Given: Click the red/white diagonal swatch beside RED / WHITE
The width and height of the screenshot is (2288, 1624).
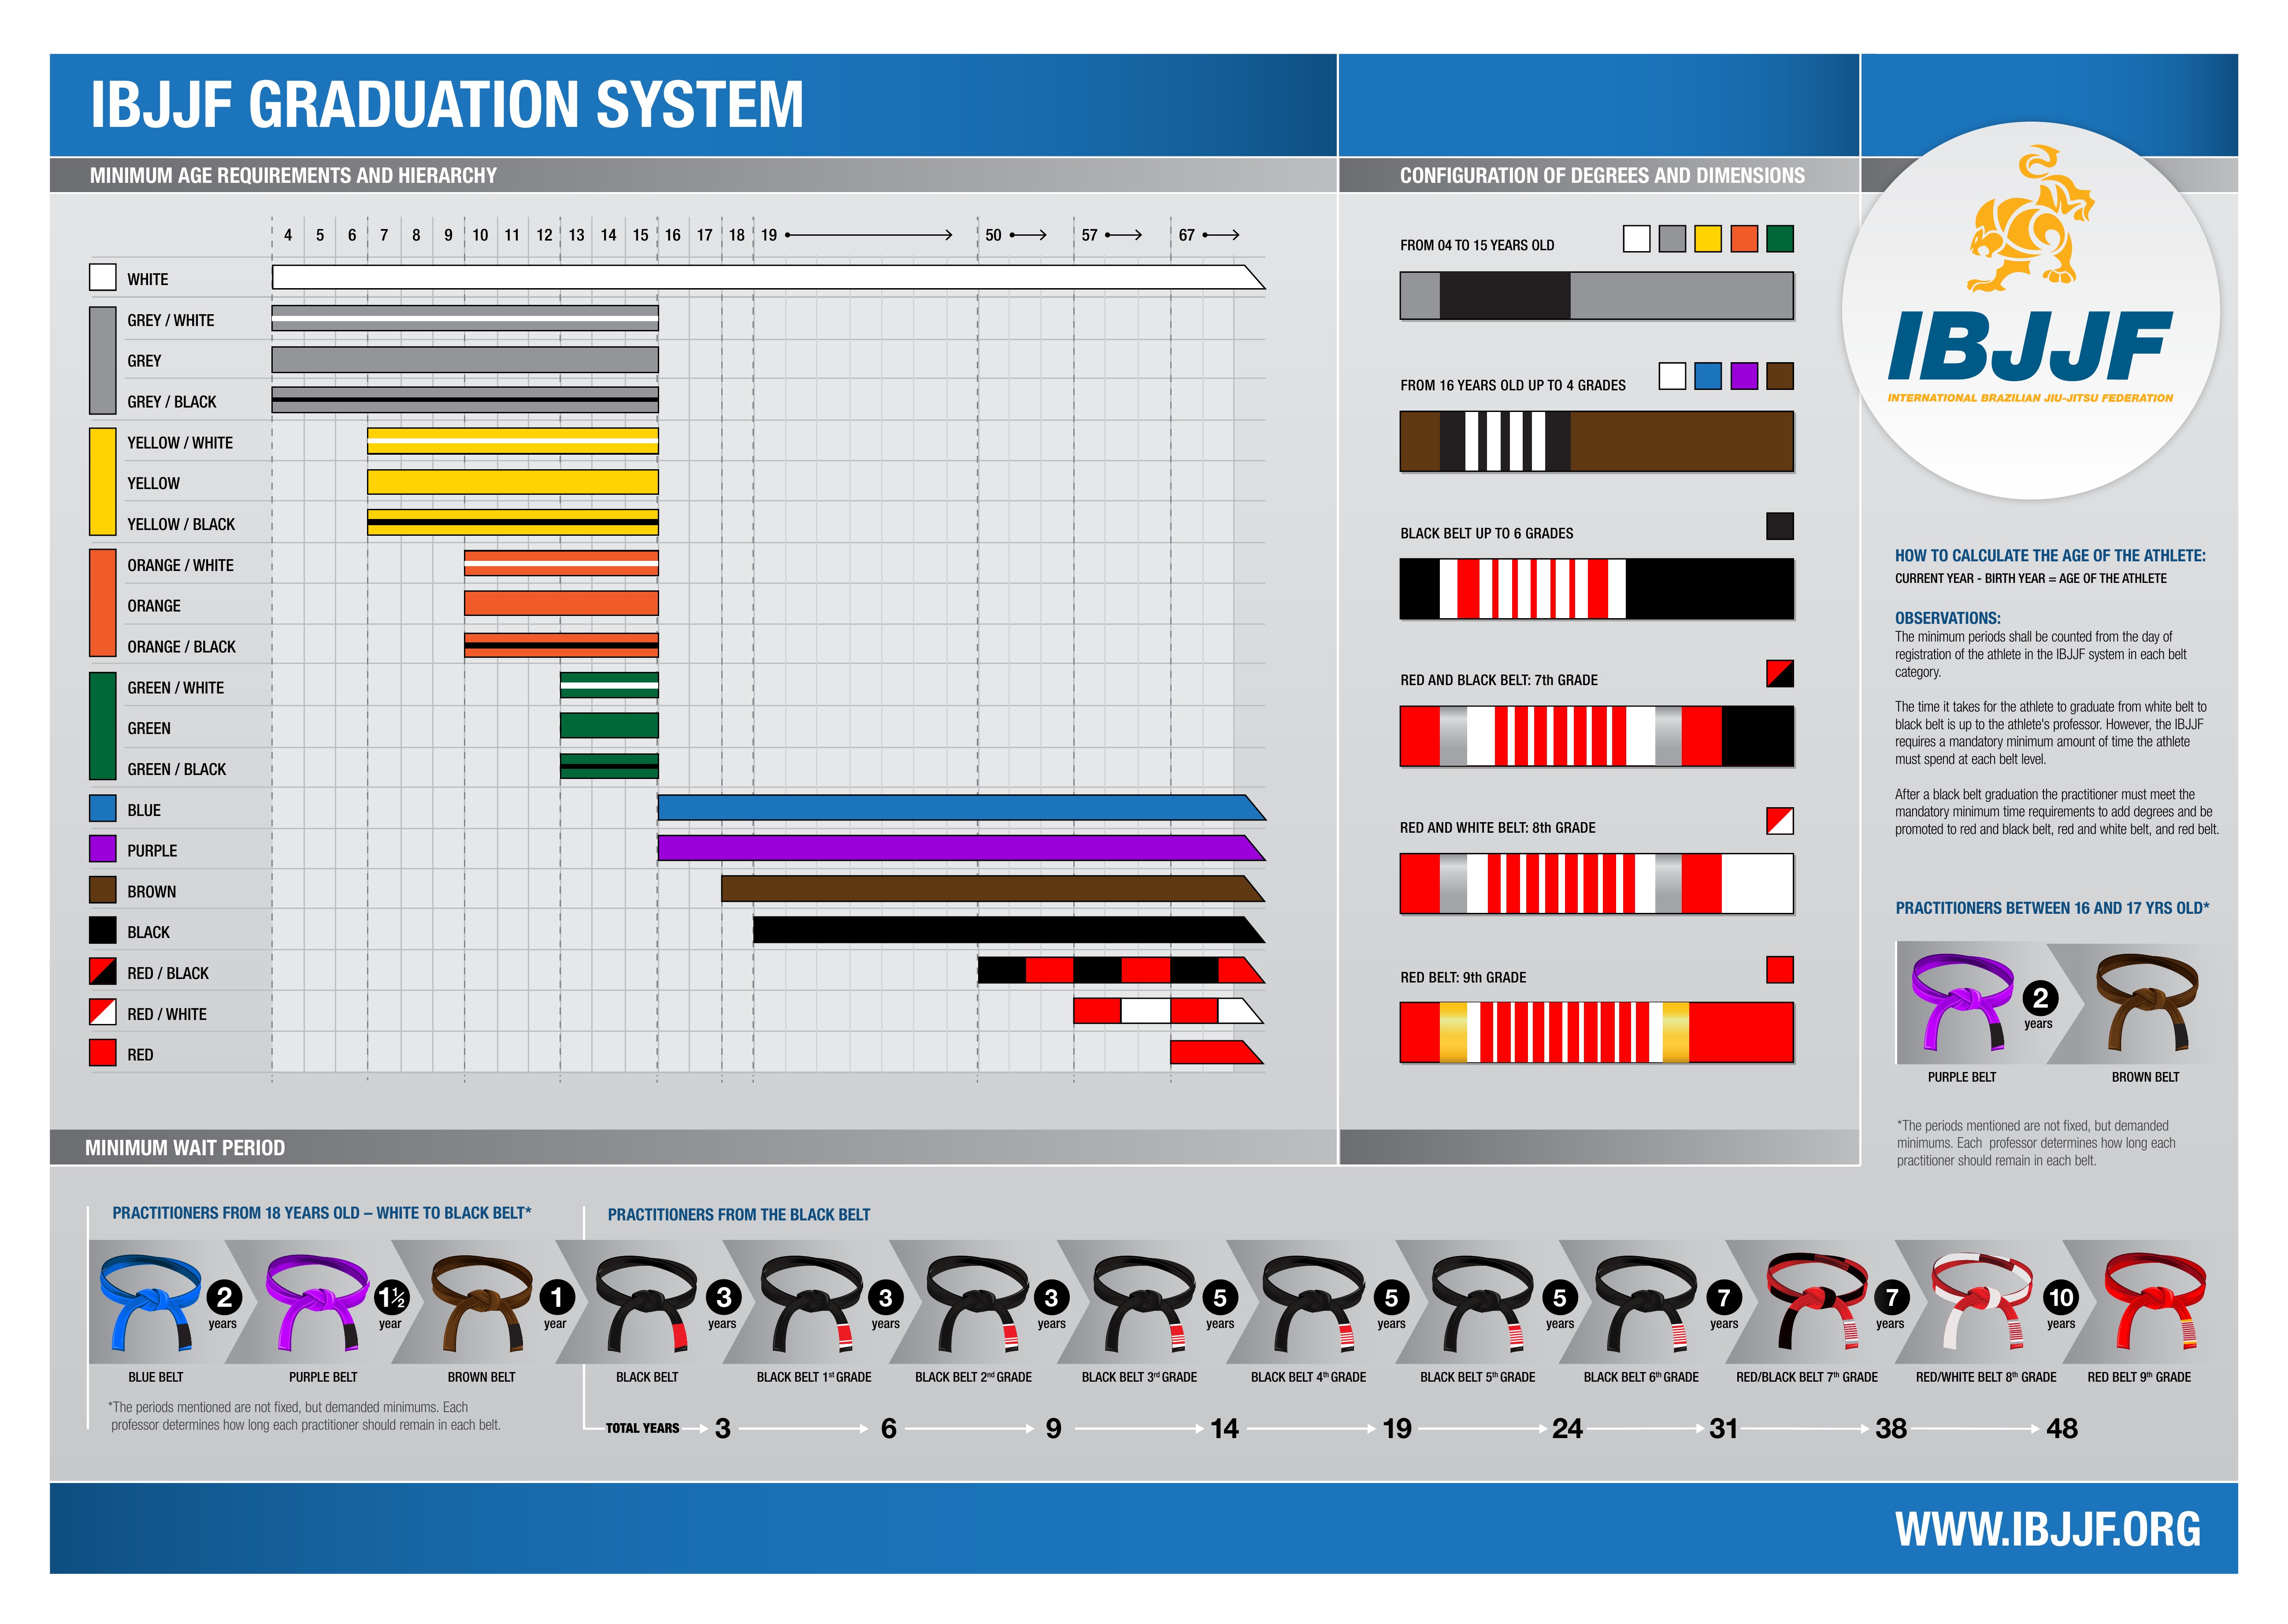Looking at the screenshot, I should (103, 1012).
